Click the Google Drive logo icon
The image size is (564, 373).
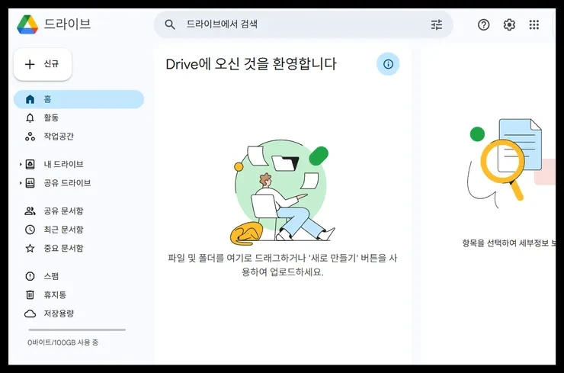click(x=27, y=24)
